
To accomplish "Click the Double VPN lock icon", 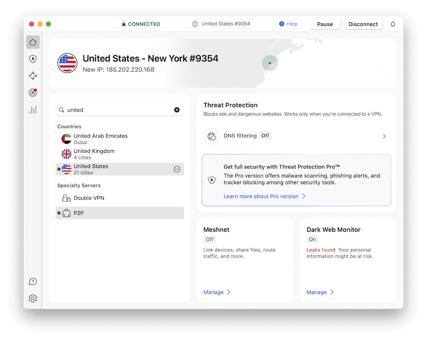I will click(66, 198).
